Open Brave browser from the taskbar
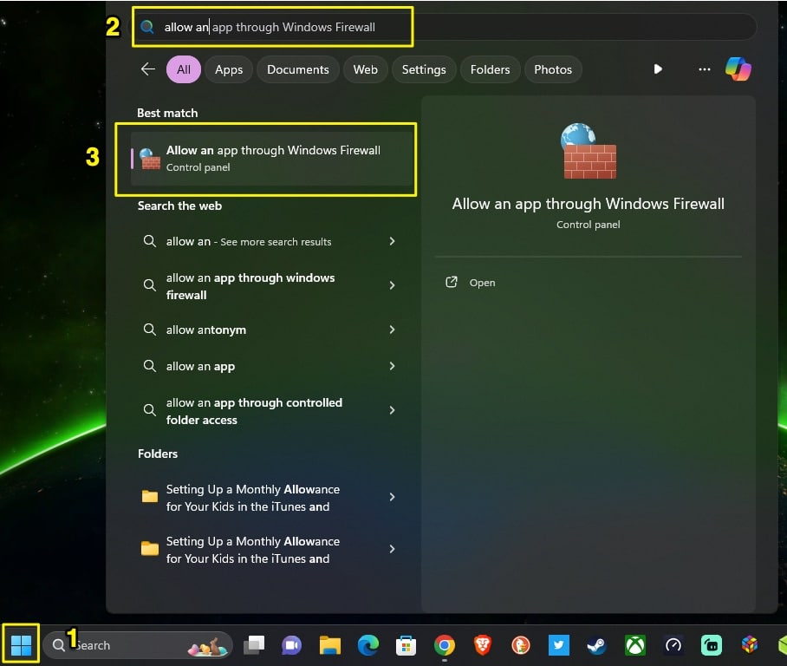The width and height of the screenshot is (787, 666). pyautogui.click(x=482, y=645)
